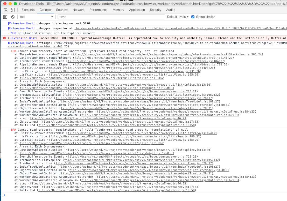The height and width of the screenshot is (201, 287).
Task: Enable or disable Group similar checkbox
Action: 193,17
